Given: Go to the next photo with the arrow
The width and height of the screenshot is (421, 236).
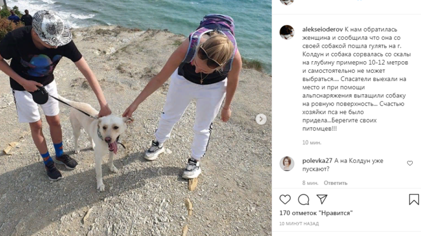Looking at the screenshot, I should [261, 119].
